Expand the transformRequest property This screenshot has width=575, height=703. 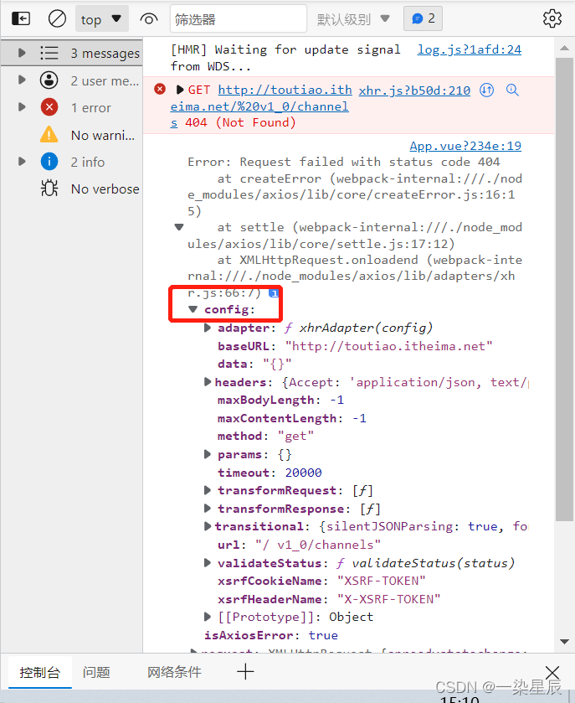208,490
